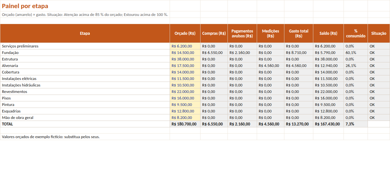The height and width of the screenshot is (169, 390).
Task: Click the 'Mão de obra geral' row label
Action: point(85,118)
